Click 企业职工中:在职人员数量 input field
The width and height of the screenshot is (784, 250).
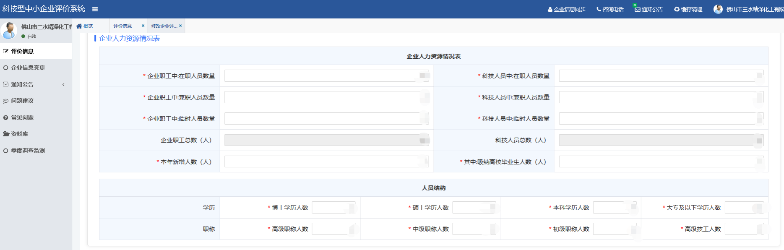point(321,76)
